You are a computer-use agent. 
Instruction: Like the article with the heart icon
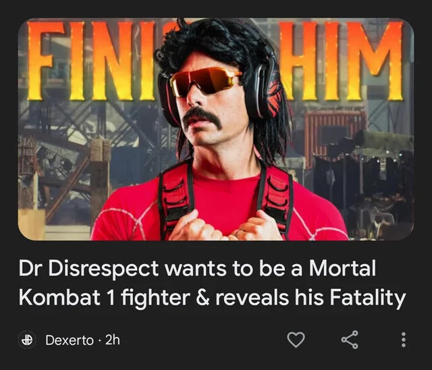296,340
